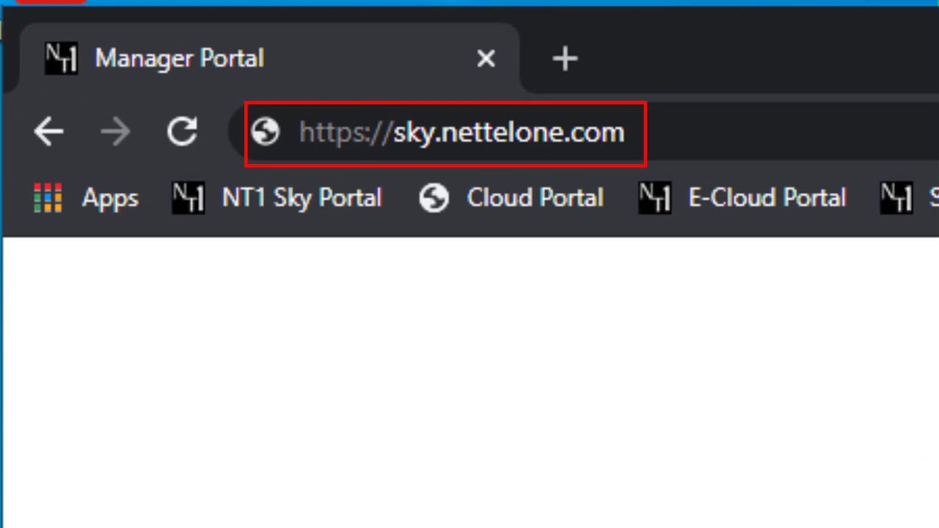The height and width of the screenshot is (528, 939).
Task: Click the Cloud Portal bookmark globe icon
Action: [x=434, y=198]
